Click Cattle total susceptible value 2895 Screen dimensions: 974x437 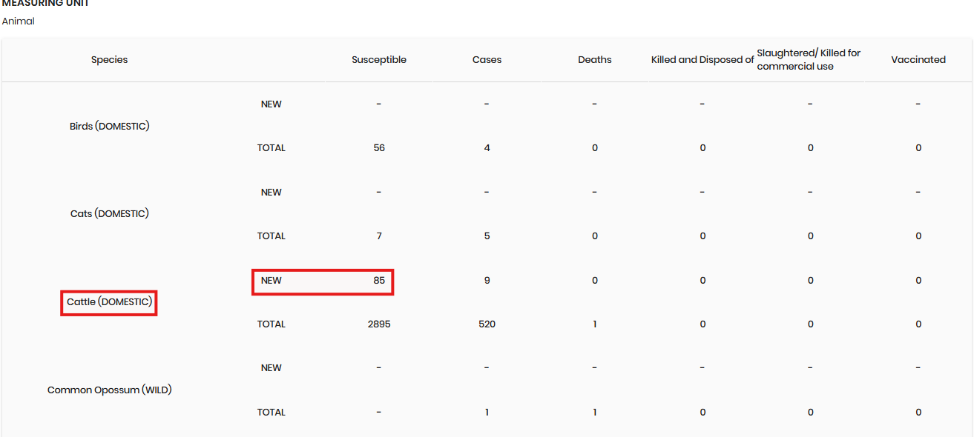pyautogui.click(x=378, y=324)
